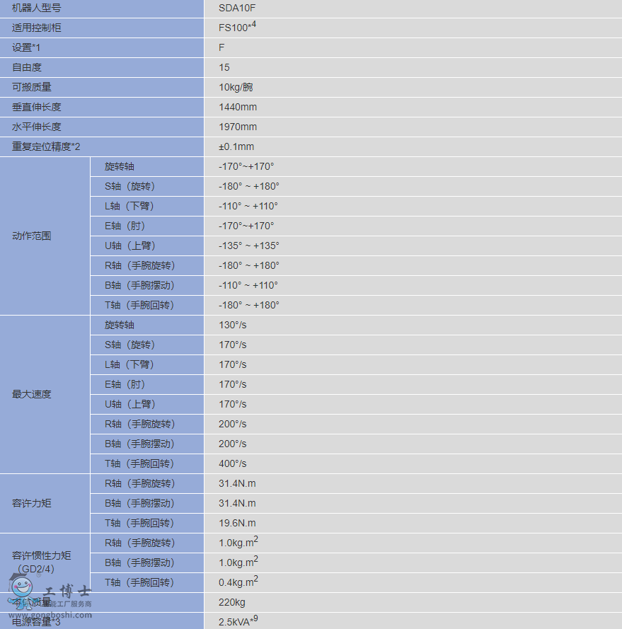Select the 动作范围 section header
Viewport: 622px width, 629px height.
[31, 236]
